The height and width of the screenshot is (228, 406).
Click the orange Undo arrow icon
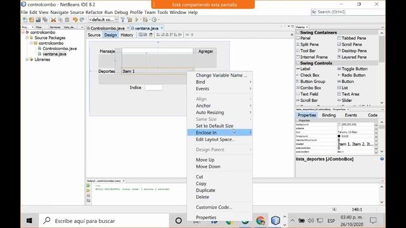pos(75,20)
